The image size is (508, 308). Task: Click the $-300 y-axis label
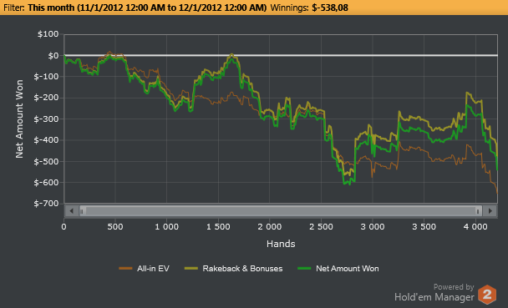click(46, 119)
